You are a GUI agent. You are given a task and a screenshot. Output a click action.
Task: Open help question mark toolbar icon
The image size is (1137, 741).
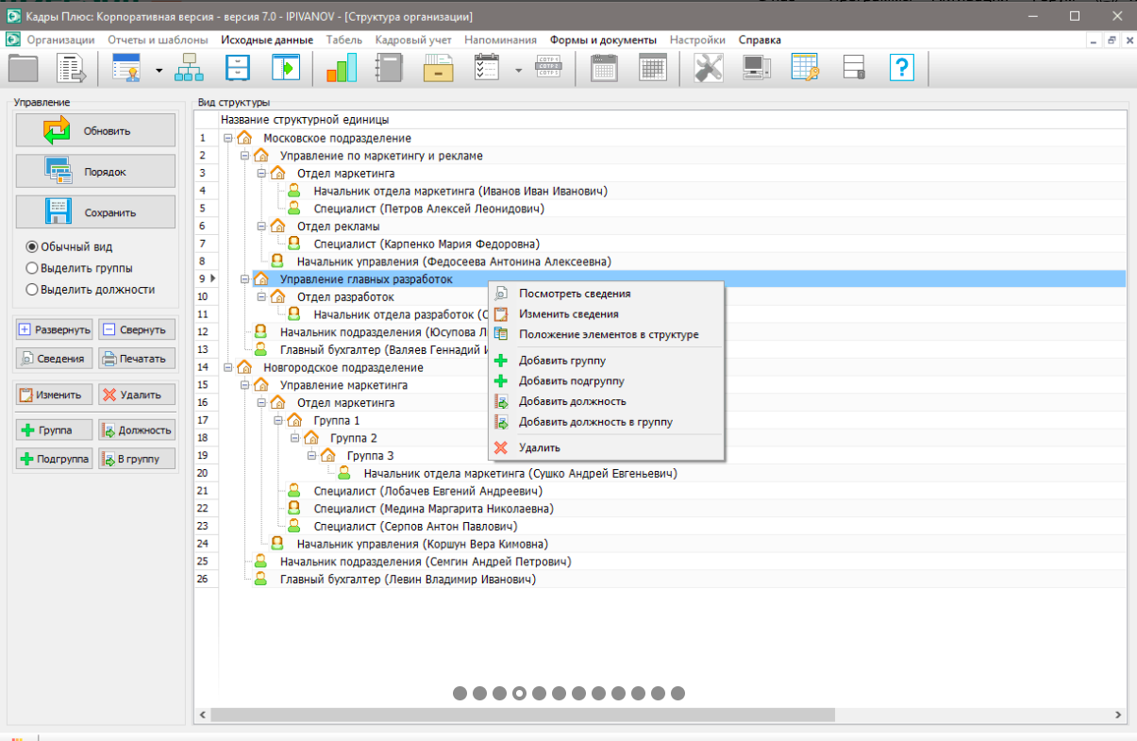[x=903, y=69]
